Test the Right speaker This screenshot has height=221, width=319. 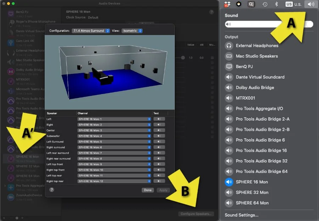159,124
